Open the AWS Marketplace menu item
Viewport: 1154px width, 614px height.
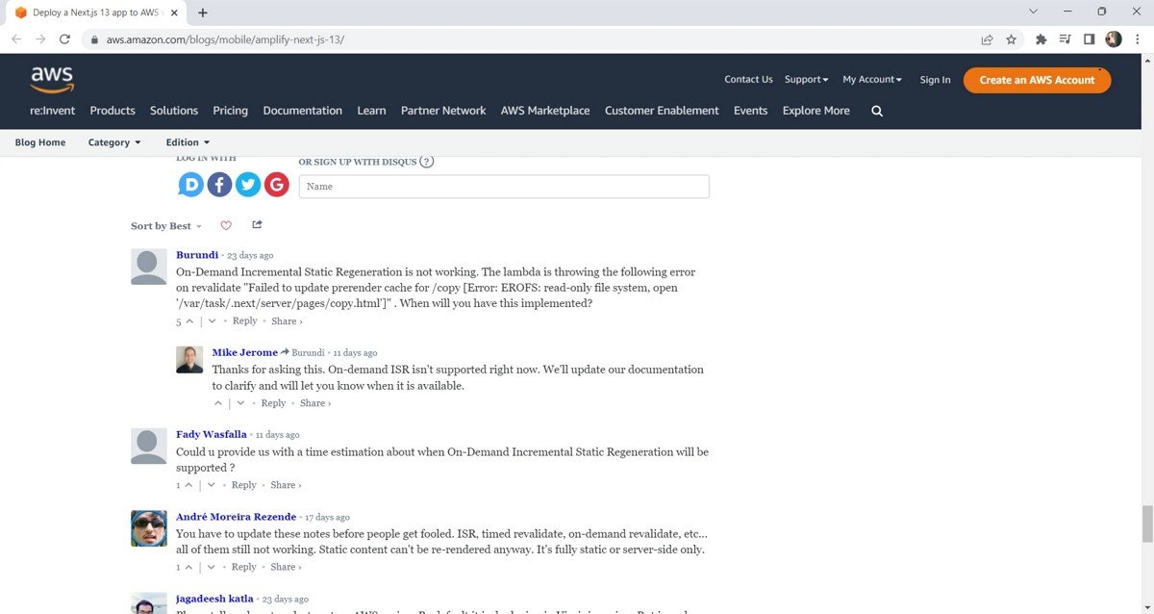(x=545, y=111)
